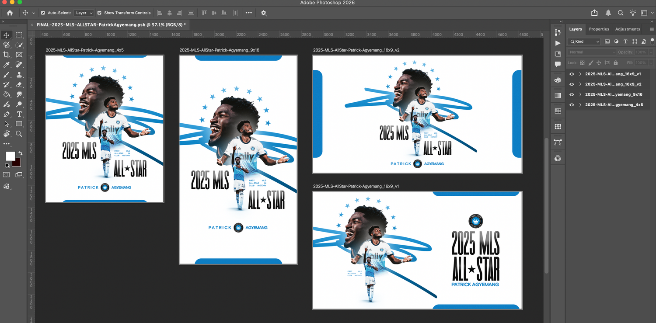The width and height of the screenshot is (656, 323).
Task: Select the Rectangle shape tool
Action: pyautogui.click(x=19, y=124)
